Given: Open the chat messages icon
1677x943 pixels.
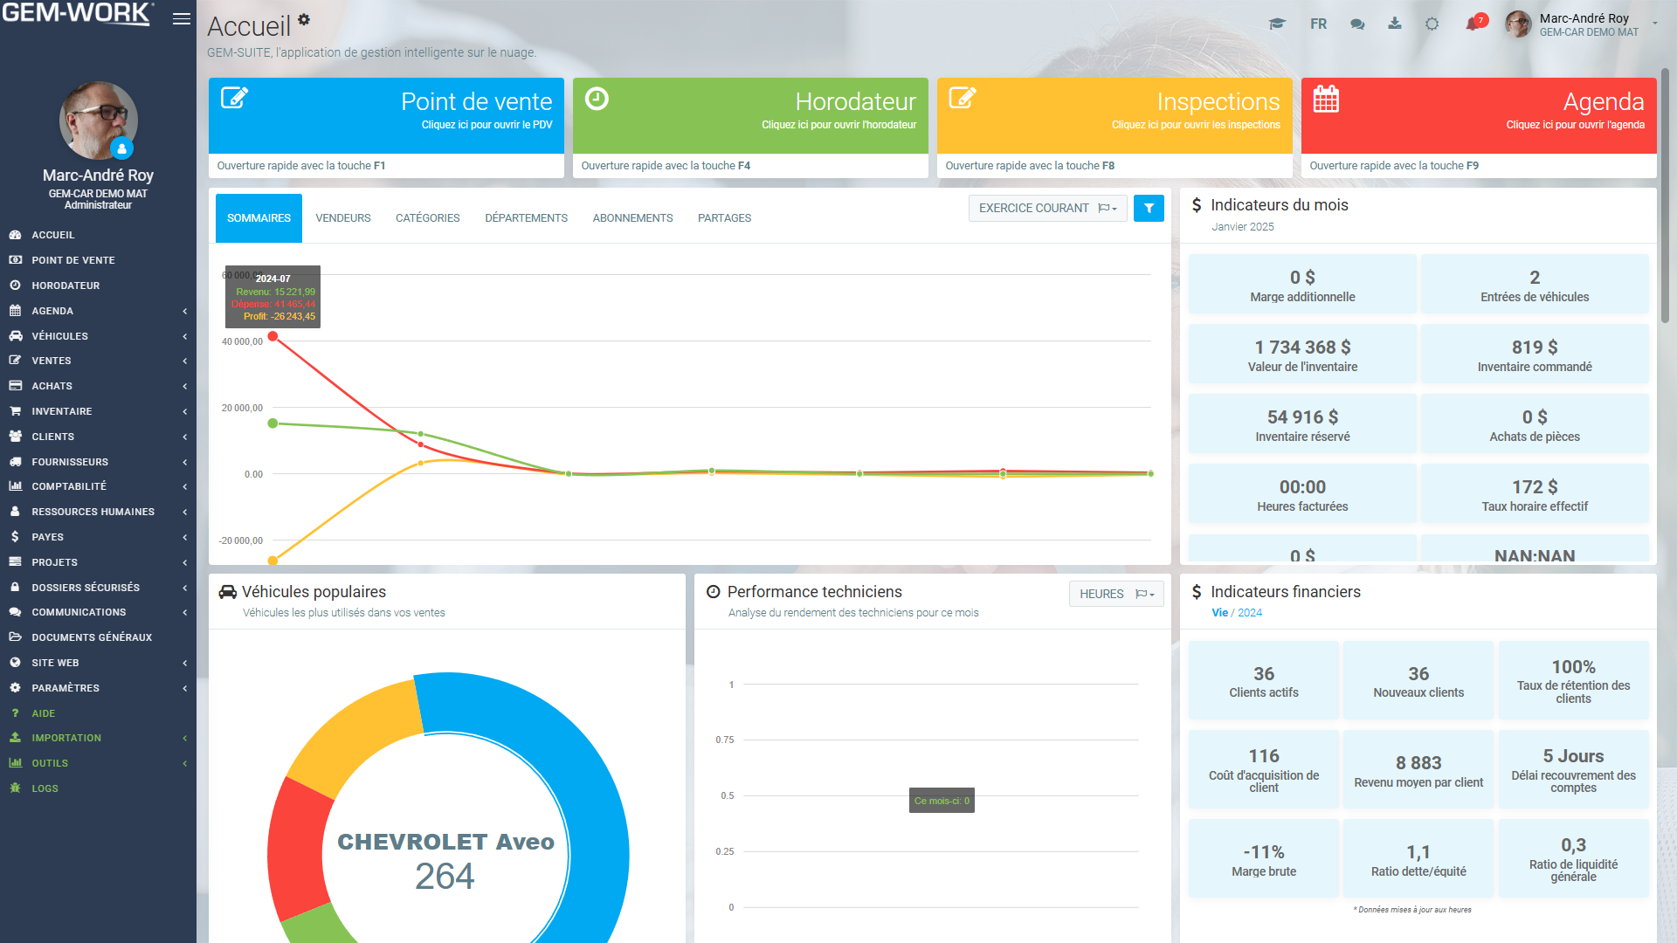Looking at the screenshot, I should click(1357, 24).
